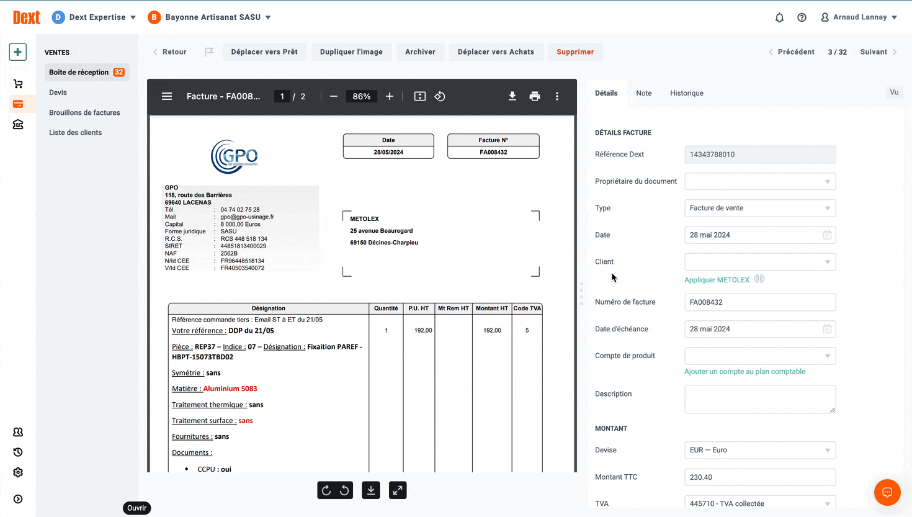Viewport: 912px width, 517px height.
Task: Open Compte de produit dropdown
Action: click(x=760, y=356)
